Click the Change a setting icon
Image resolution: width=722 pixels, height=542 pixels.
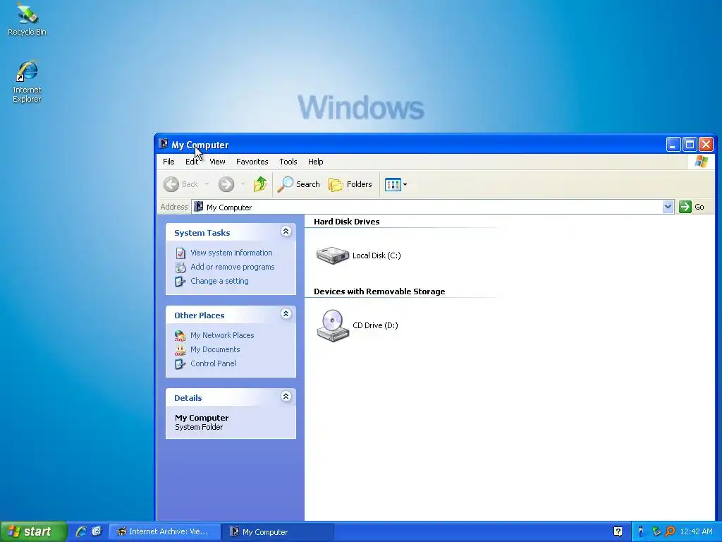[x=180, y=282]
